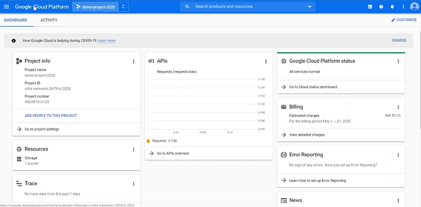The image size is (421, 207).
Task: Click the Requests (requests/sec) chart title
Action: (177, 72)
